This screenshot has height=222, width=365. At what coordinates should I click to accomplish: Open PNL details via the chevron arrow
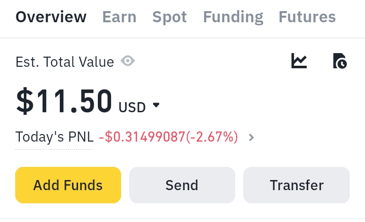click(x=251, y=137)
